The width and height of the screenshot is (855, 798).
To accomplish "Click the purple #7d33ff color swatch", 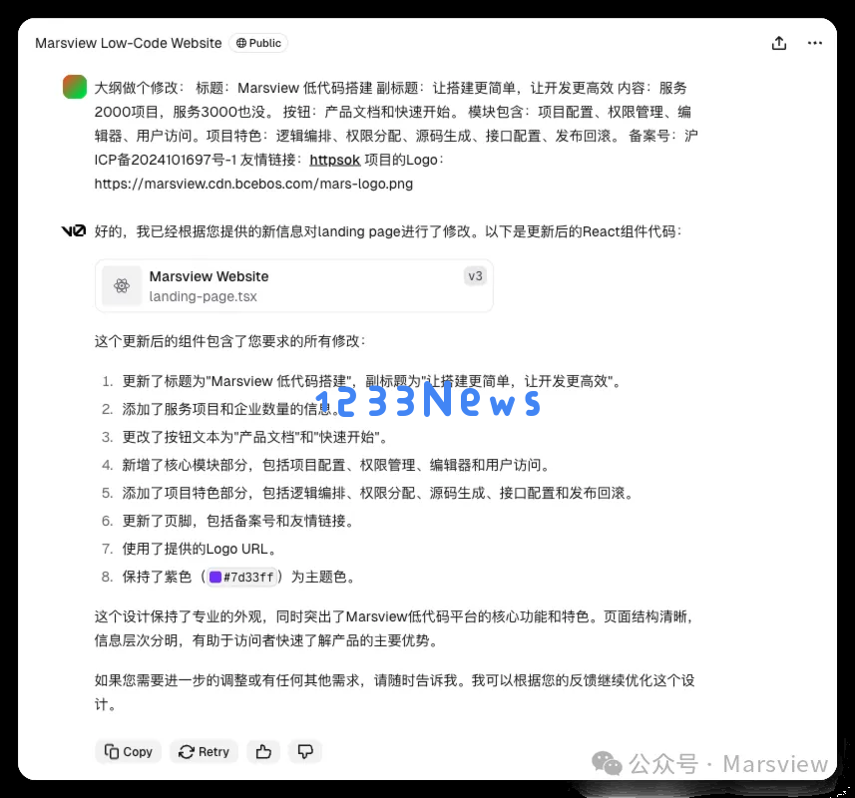I will 215,577.
